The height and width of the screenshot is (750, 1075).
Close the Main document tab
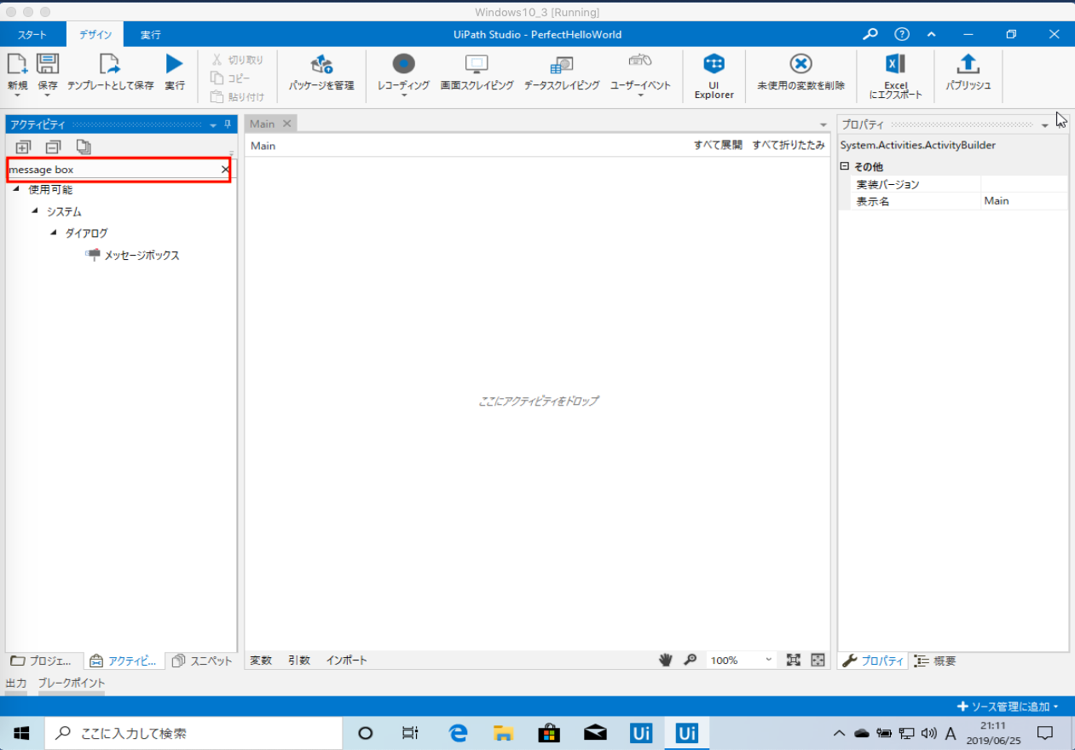click(x=287, y=124)
